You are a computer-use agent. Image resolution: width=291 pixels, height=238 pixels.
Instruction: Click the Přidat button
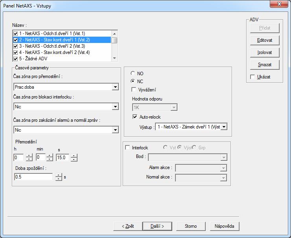pyautogui.click(x=265, y=28)
